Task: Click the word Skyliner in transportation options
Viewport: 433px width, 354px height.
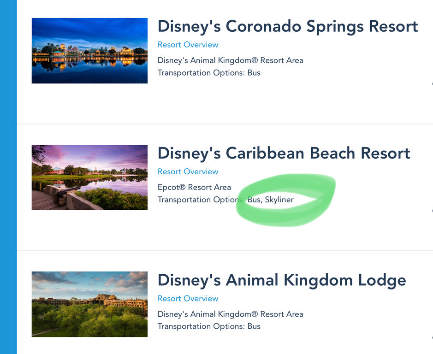Action: (x=279, y=200)
